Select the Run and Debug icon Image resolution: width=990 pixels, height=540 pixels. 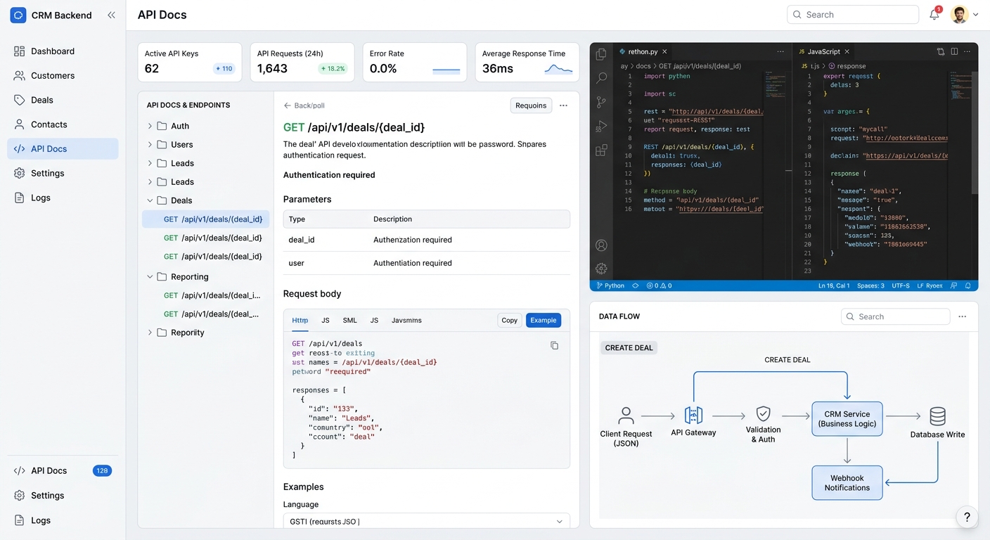[x=601, y=127]
